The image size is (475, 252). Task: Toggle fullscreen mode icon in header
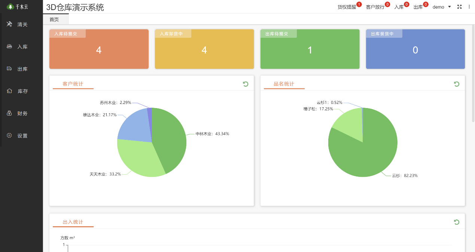click(x=460, y=7)
